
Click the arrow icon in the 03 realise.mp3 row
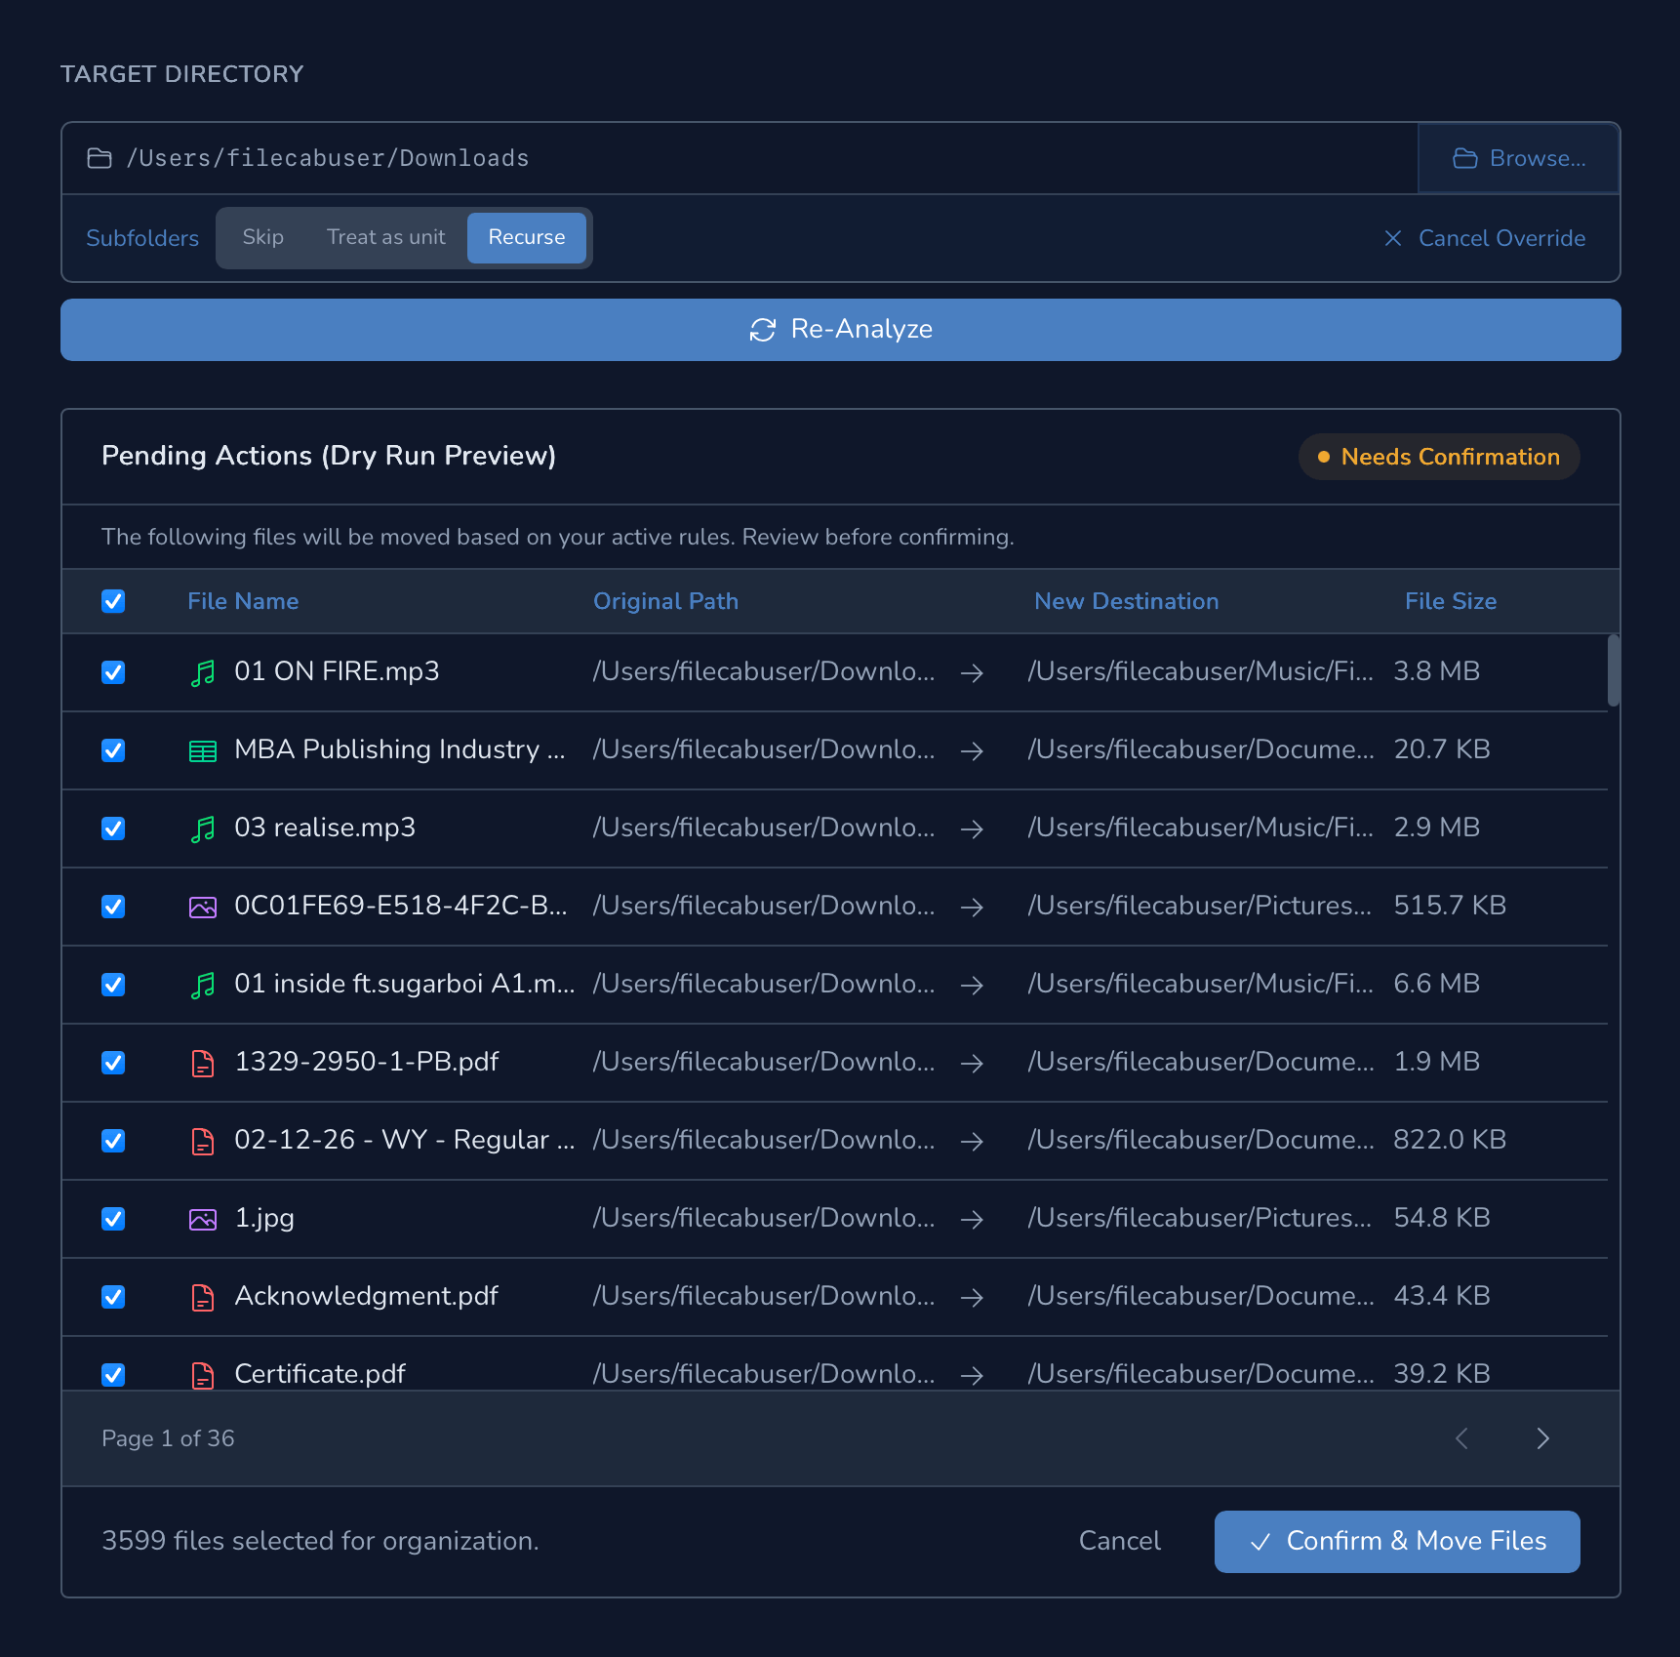pos(972,829)
